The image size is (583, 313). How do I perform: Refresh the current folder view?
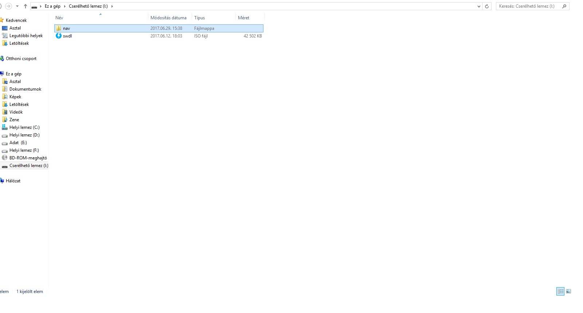pyautogui.click(x=486, y=6)
